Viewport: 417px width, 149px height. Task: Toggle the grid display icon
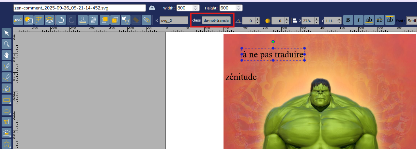[39, 20]
